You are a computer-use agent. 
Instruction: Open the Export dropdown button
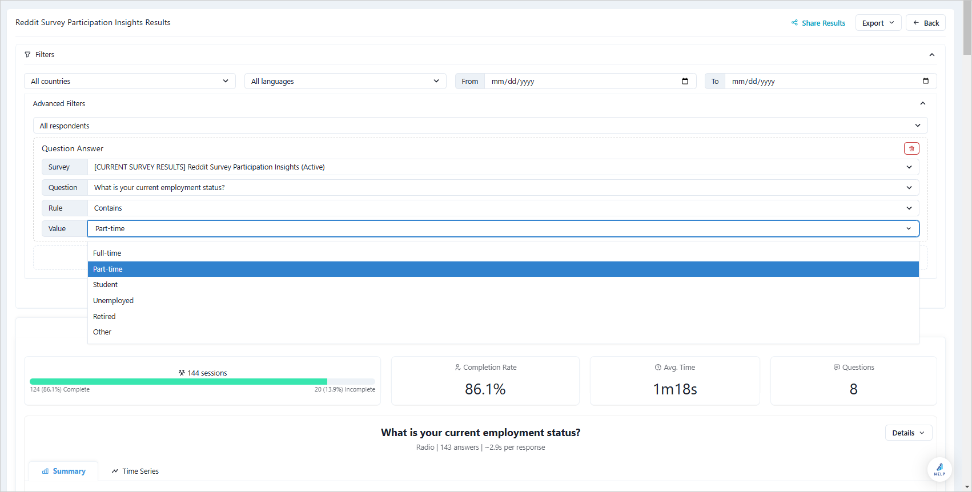pos(878,23)
